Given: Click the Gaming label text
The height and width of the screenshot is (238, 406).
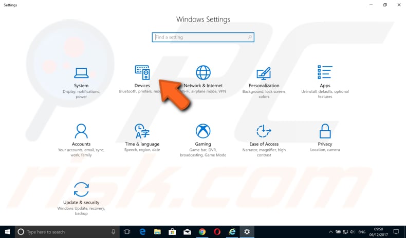Looking at the screenshot, I should pos(203,144).
